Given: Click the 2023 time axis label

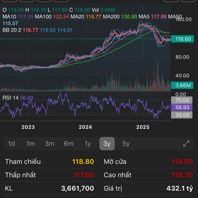Looking at the screenshot, I should point(28,127).
